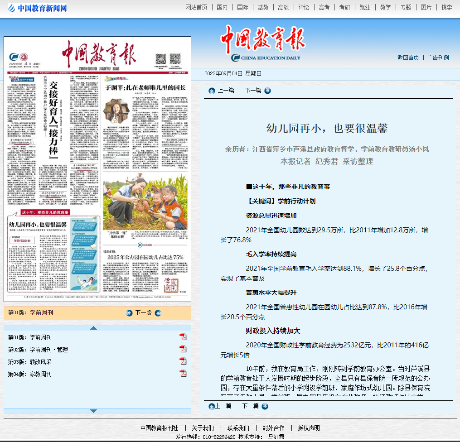Click the subheading 财政投入持续加大

click(x=273, y=331)
